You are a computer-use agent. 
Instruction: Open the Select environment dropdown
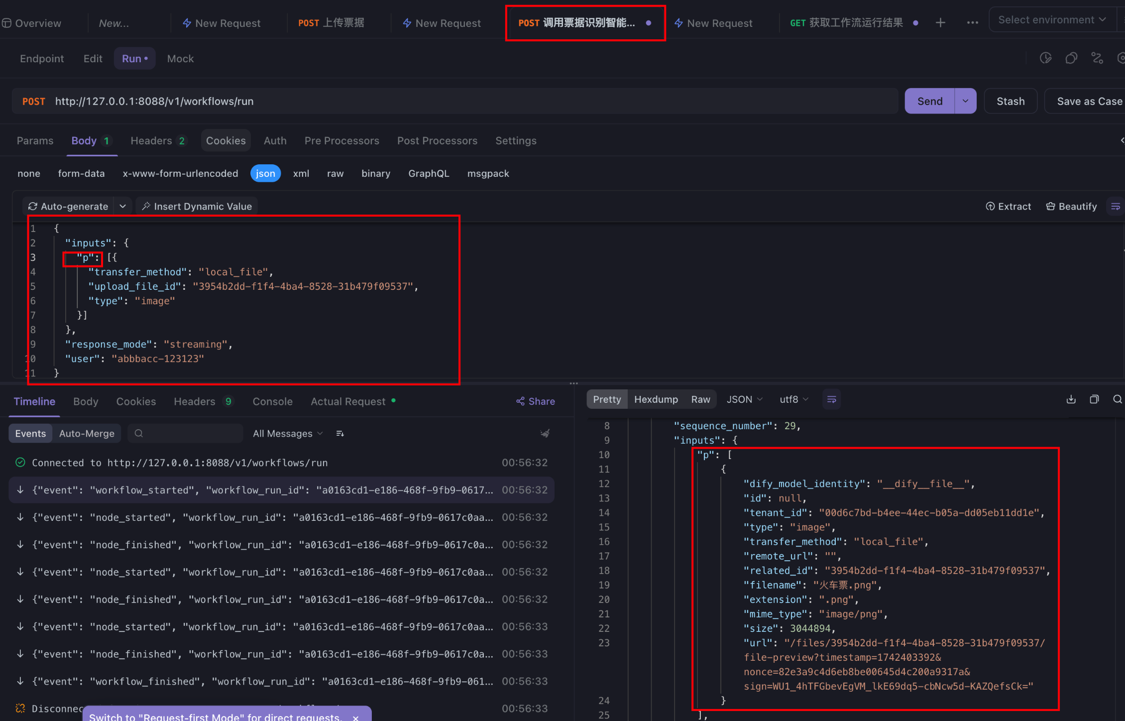pyautogui.click(x=1051, y=20)
